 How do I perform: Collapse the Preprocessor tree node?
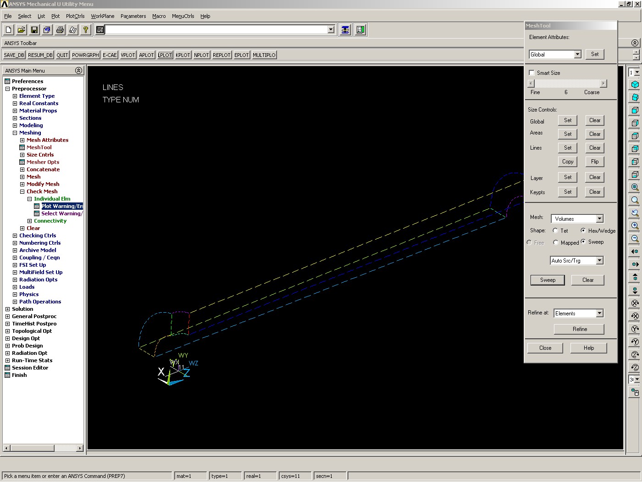click(7, 89)
